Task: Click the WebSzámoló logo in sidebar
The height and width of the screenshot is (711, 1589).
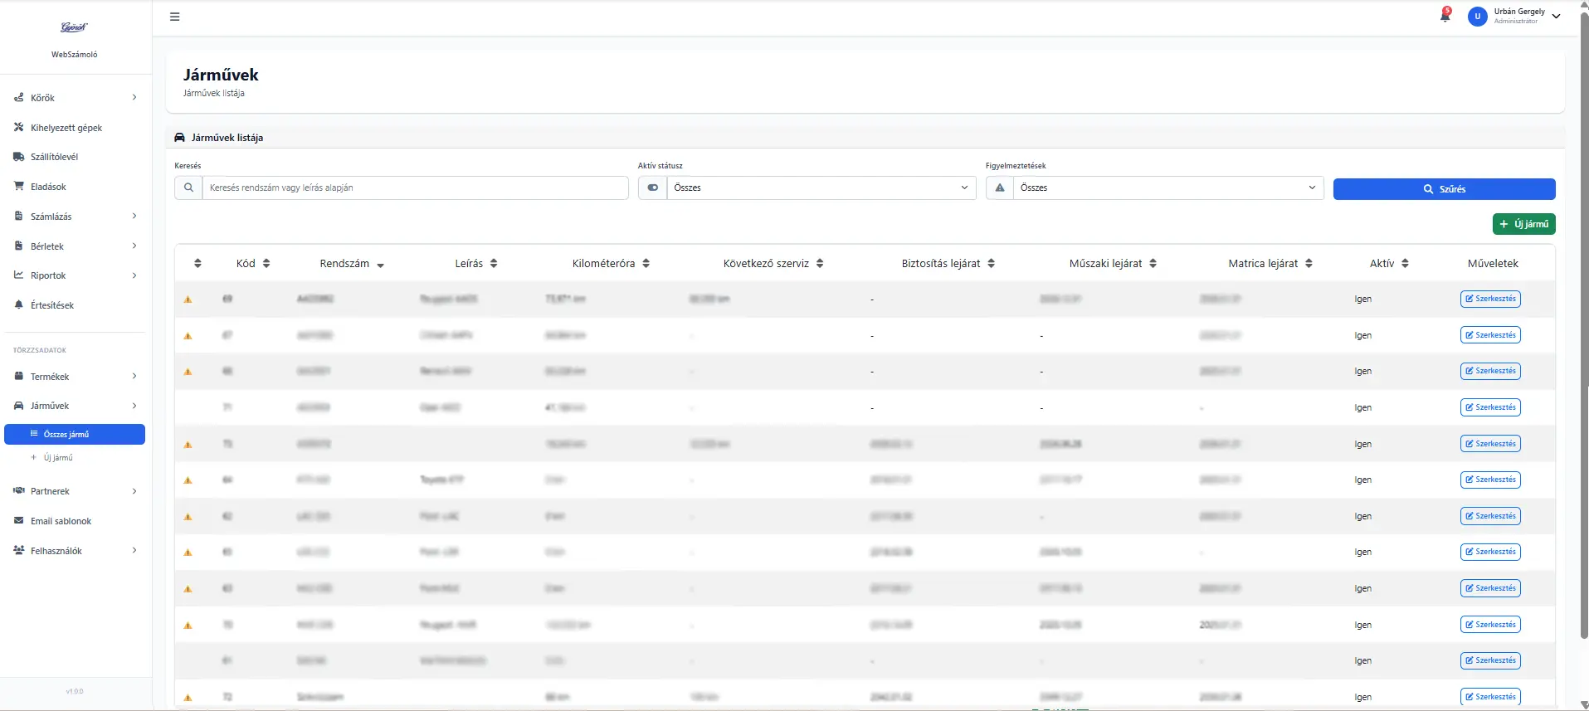Action: (x=74, y=27)
